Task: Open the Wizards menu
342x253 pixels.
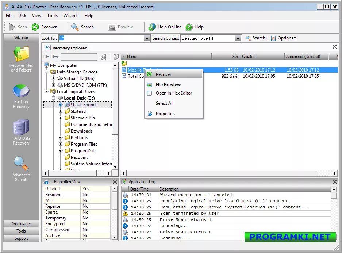Action: tap(71, 16)
